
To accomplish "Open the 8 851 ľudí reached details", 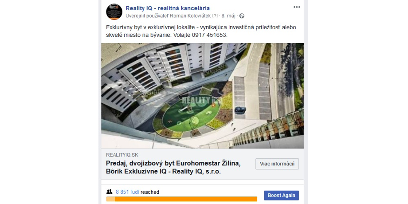I will point(137,192).
